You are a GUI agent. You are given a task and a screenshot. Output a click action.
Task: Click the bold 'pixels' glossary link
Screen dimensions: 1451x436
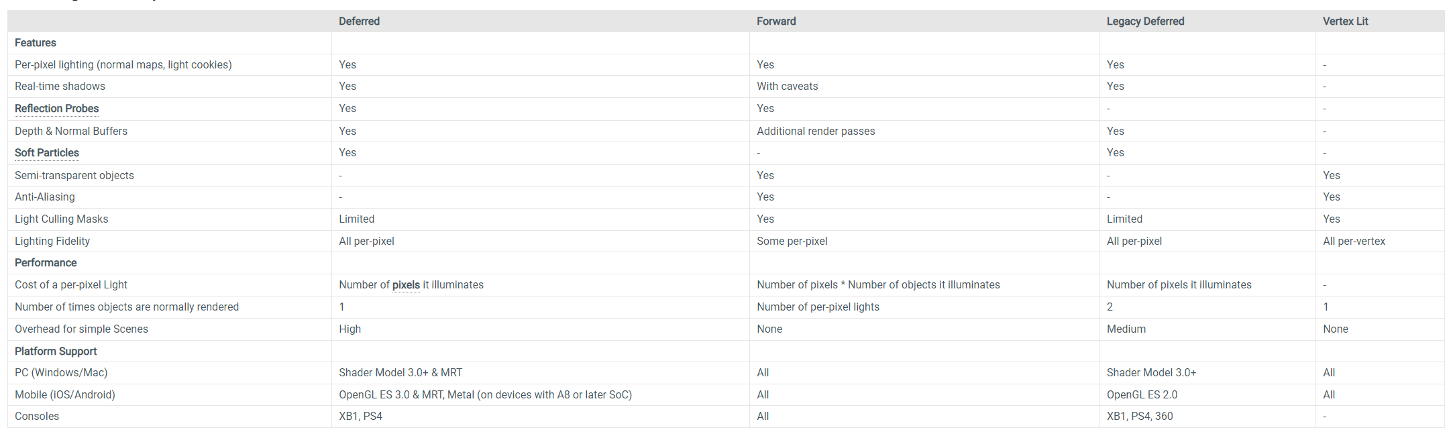[406, 285]
